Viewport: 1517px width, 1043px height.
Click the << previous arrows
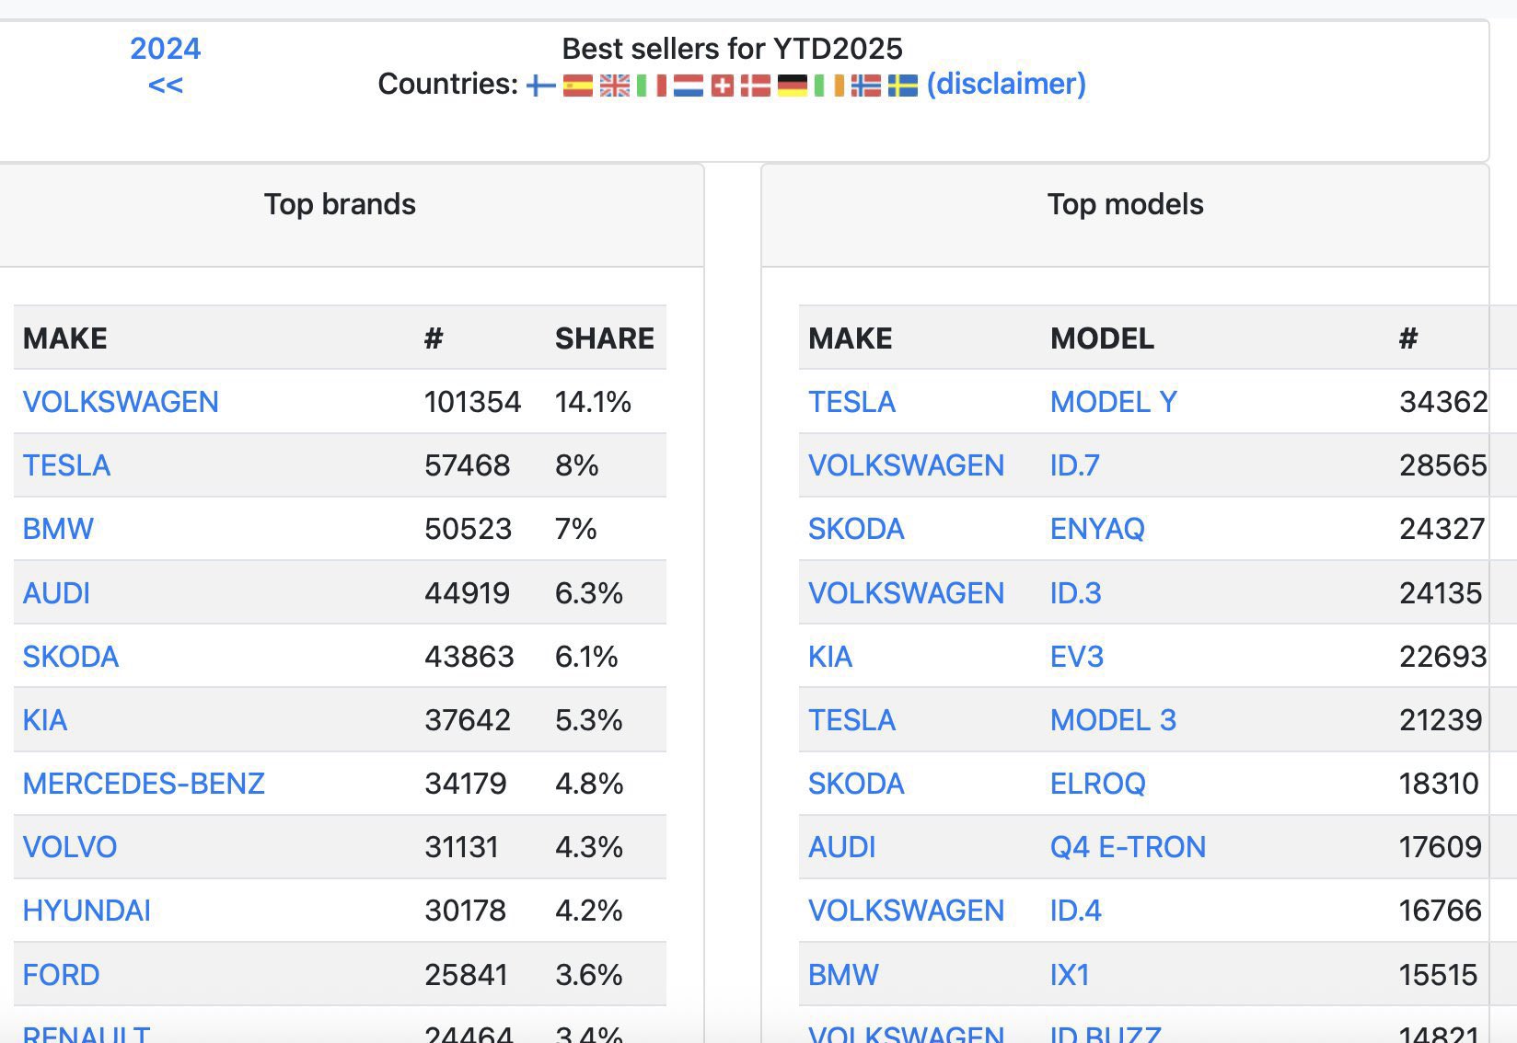(x=165, y=86)
